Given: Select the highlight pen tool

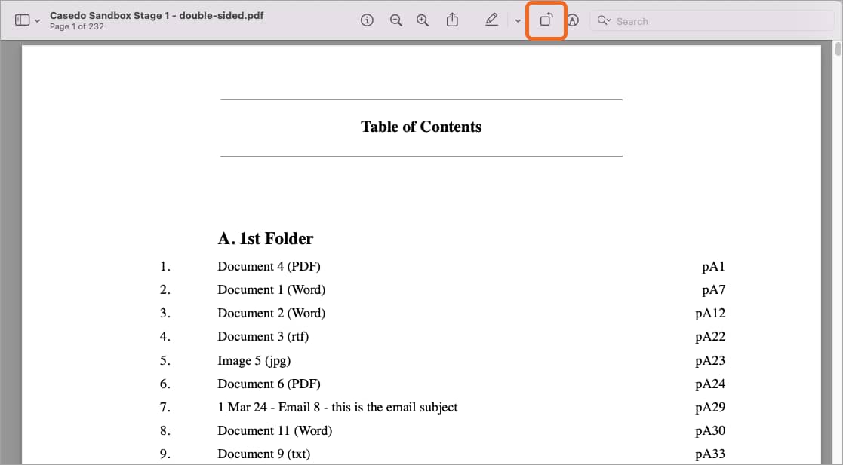Looking at the screenshot, I should pos(491,20).
